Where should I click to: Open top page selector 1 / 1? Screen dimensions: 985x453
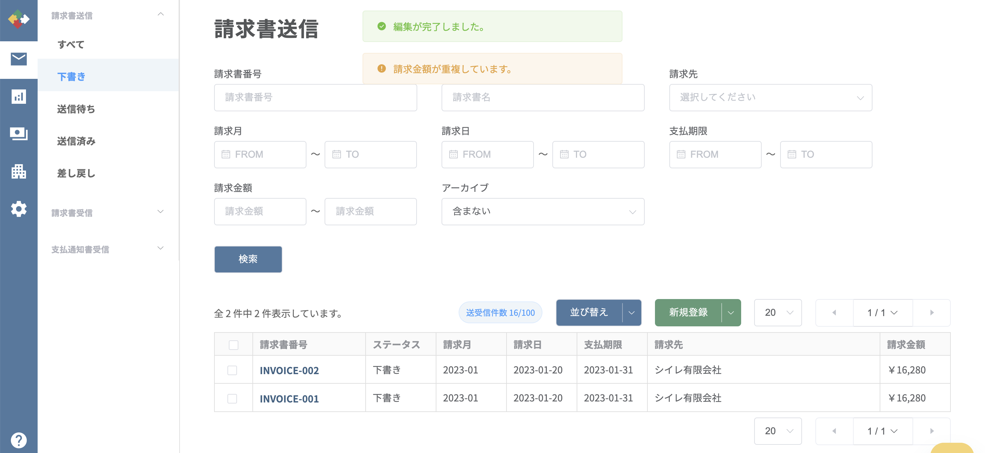click(x=882, y=313)
